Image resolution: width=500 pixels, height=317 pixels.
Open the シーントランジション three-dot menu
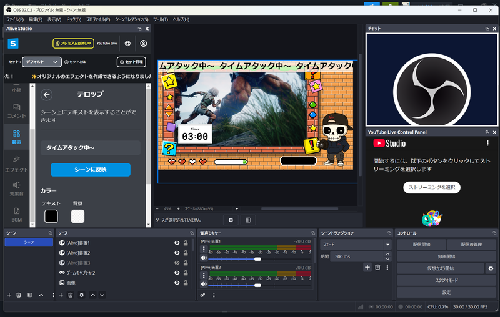[x=387, y=267]
